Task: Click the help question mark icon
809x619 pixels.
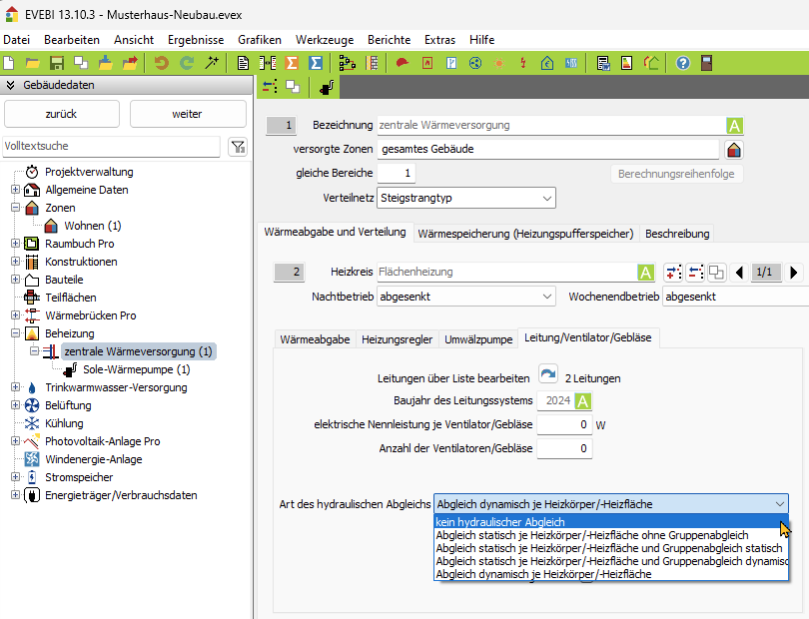Action: click(x=683, y=63)
